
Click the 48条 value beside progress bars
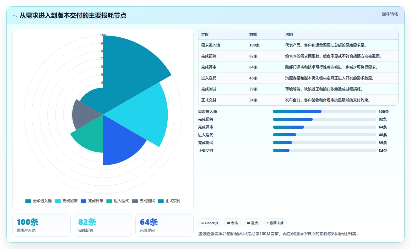pyautogui.click(x=383, y=135)
